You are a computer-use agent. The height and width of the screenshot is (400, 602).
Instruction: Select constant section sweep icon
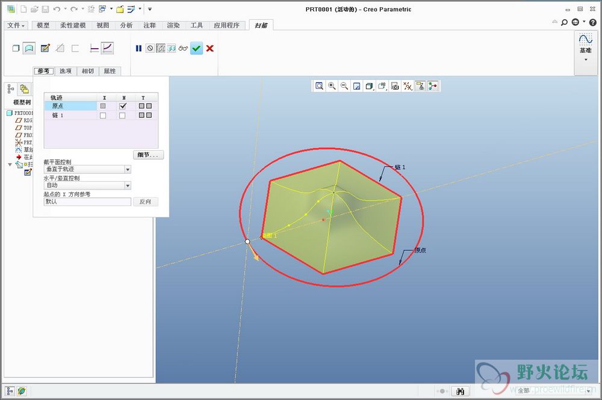pos(94,48)
